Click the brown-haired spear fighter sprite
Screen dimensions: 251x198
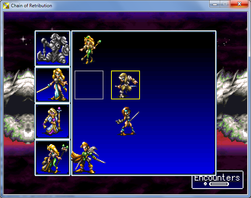(x=127, y=121)
